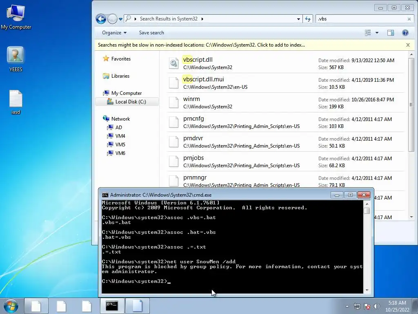Select vbscript.dll search result
Image resolution: width=418 pixels, height=314 pixels.
coord(286,63)
